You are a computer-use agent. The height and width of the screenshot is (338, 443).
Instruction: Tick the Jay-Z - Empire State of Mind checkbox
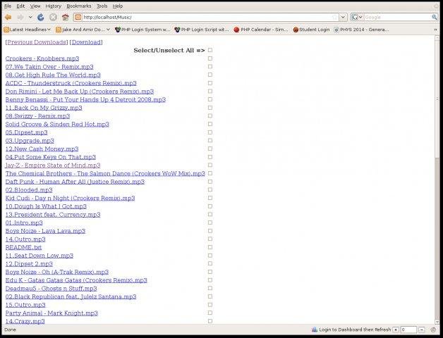(210, 165)
